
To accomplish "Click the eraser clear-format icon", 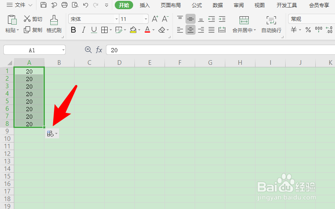I will (162, 30).
